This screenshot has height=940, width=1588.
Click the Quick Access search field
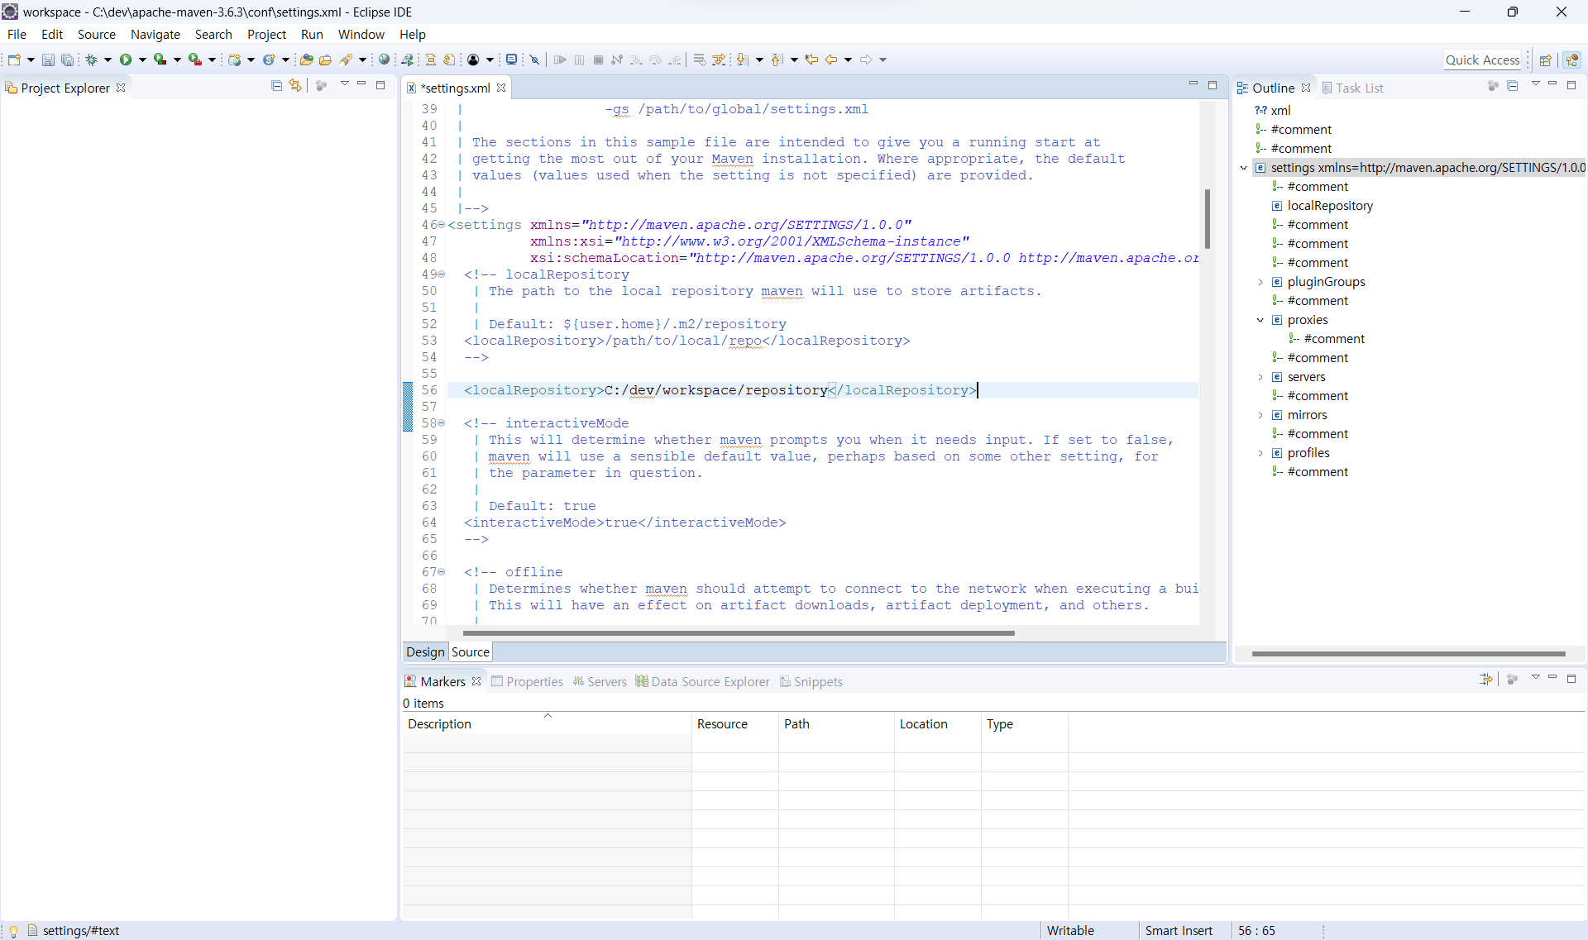click(1482, 60)
